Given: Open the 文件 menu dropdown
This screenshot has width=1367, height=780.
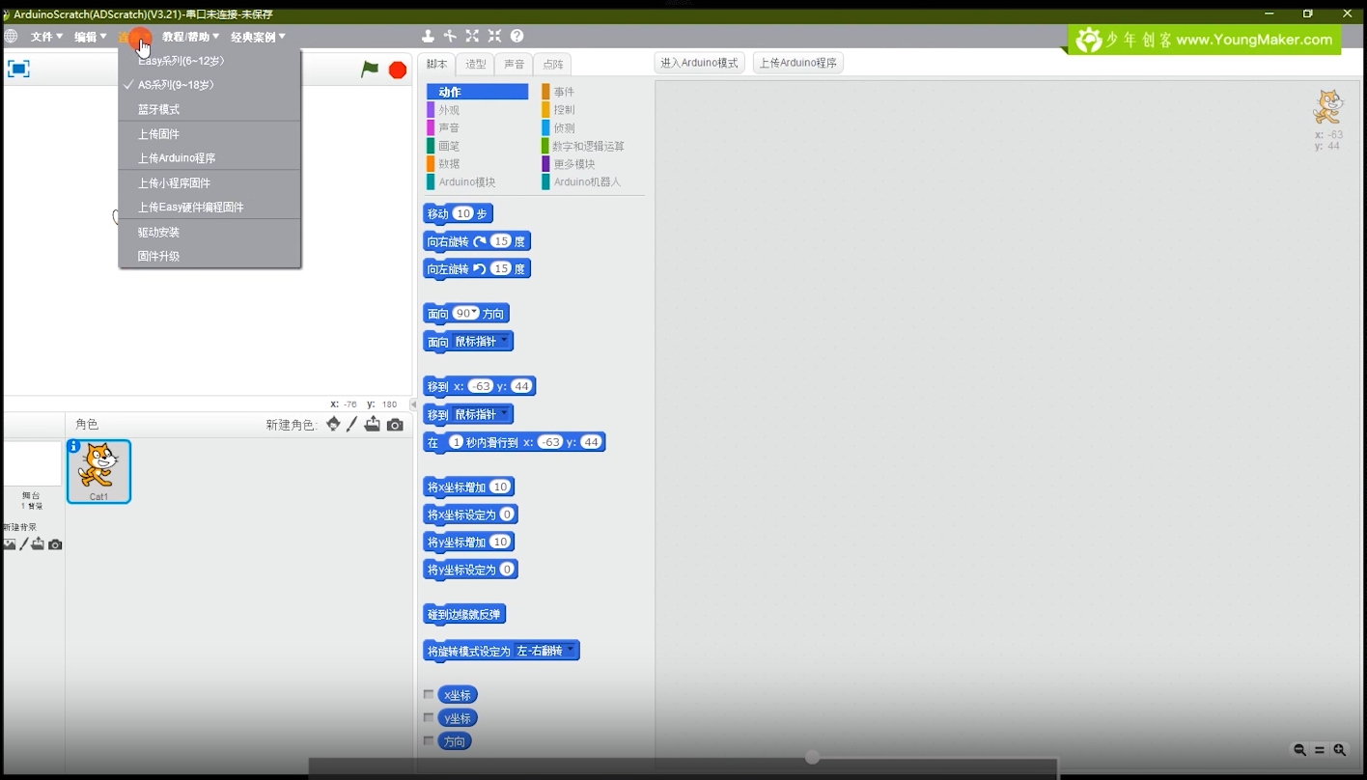Looking at the screenshot, I should tap(46, 37).
